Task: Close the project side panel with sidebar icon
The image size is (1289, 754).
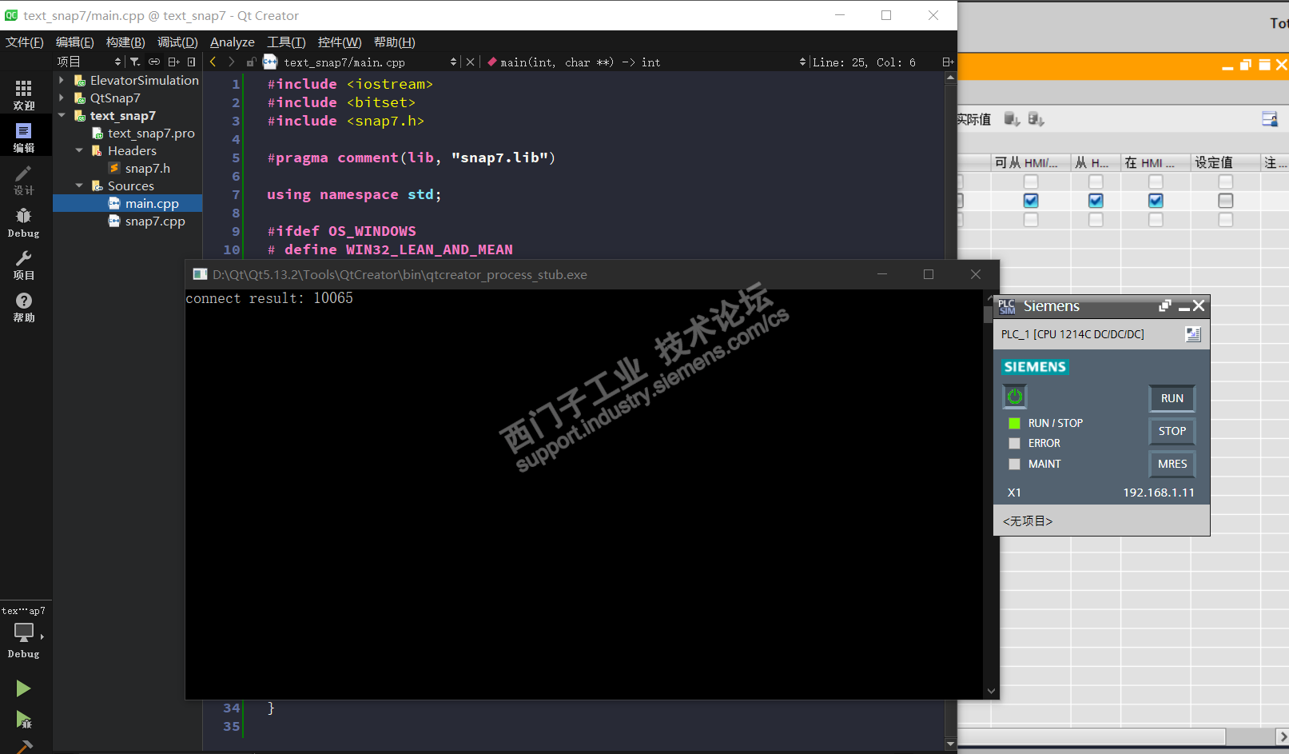Action: coord(192,62)
